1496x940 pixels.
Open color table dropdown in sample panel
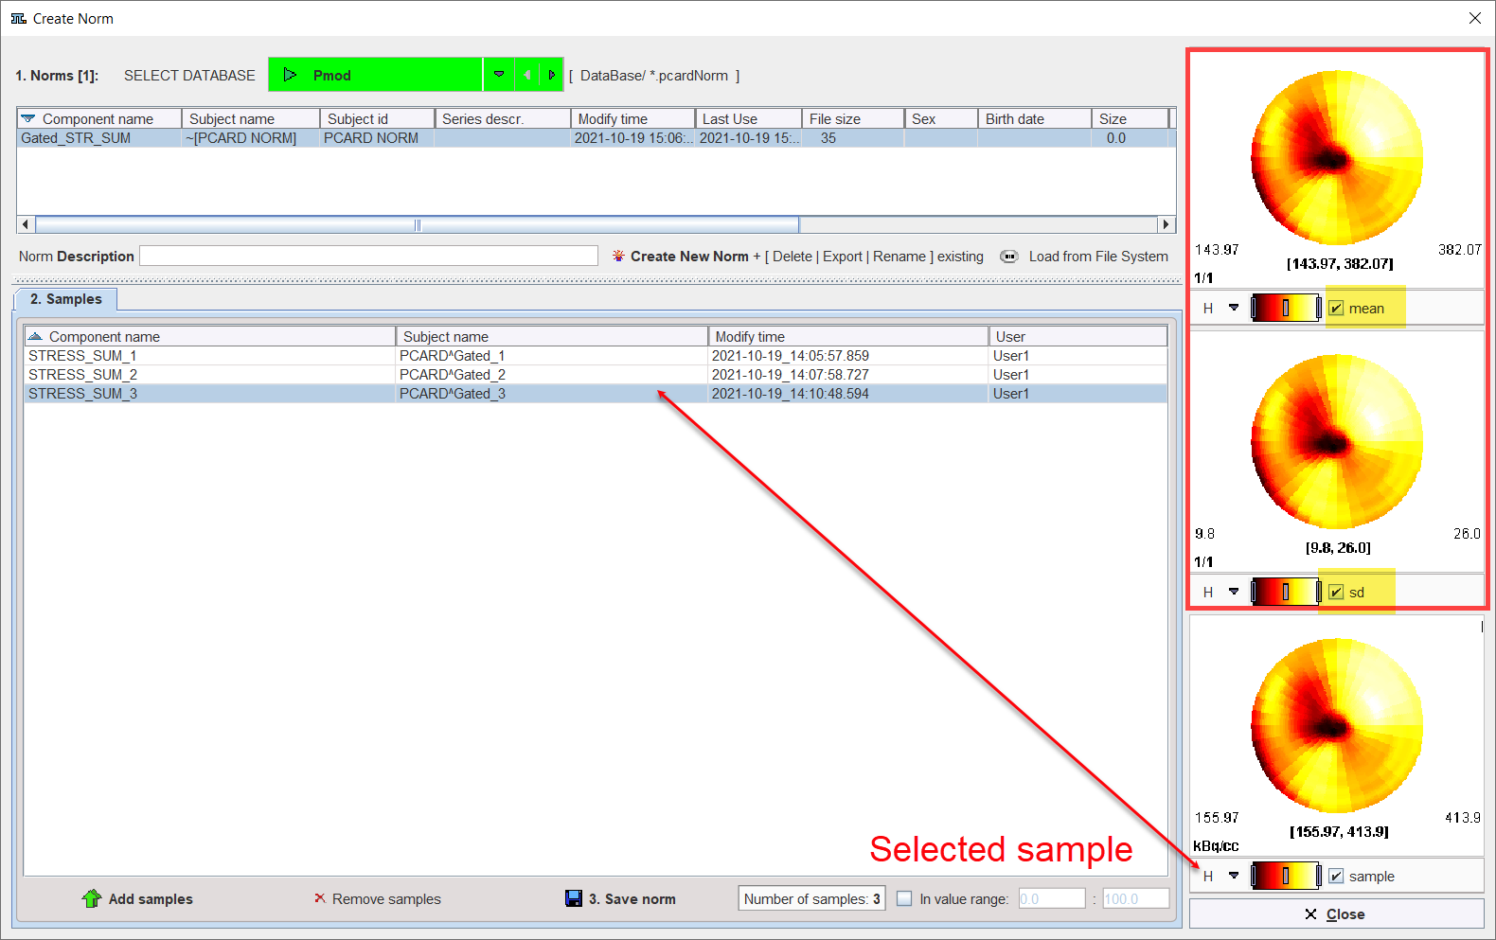tap(1234, 876)
